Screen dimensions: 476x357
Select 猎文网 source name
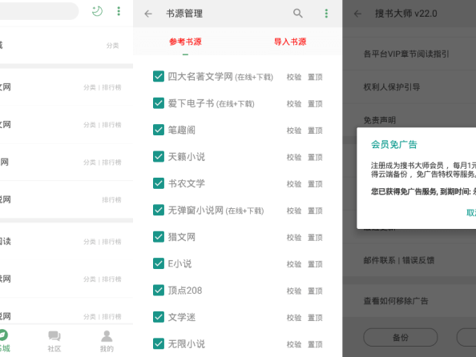click(182, 237)
